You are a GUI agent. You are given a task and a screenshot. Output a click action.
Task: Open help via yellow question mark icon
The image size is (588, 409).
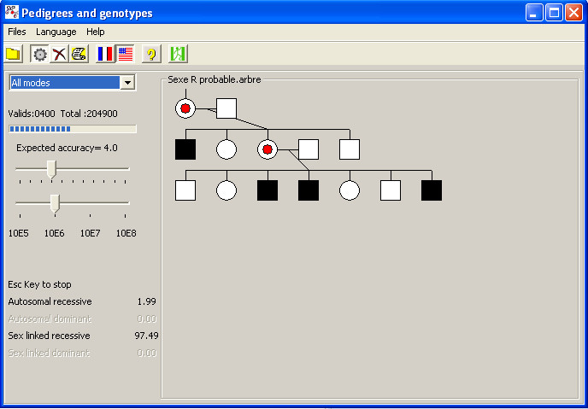click(x=151, y=54)
